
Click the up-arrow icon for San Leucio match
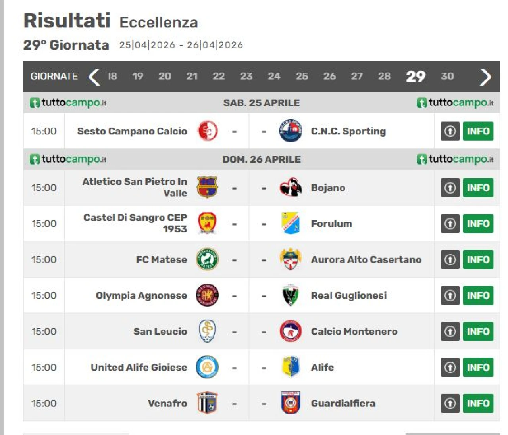[450, 332]
